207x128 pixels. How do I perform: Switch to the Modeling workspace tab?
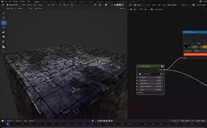coord(44,2)
